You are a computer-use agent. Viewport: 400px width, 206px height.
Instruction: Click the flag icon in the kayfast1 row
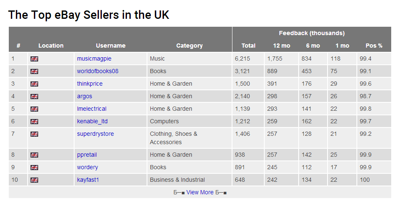pyautogui.click(x=34, y=180)
